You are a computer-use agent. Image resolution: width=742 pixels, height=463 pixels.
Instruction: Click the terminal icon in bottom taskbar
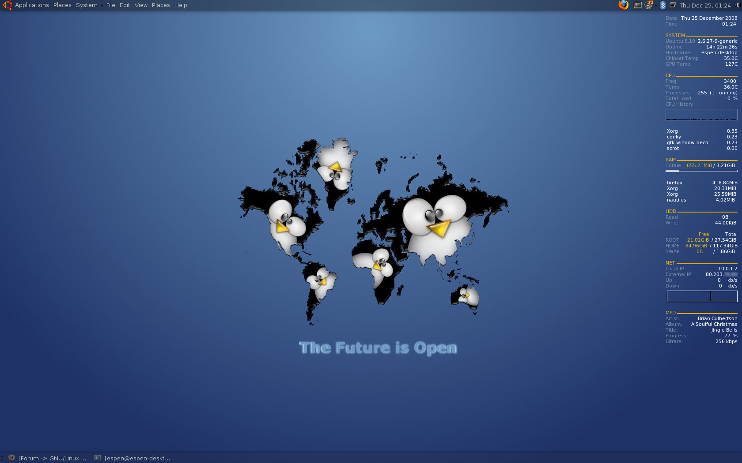point(98,458)
